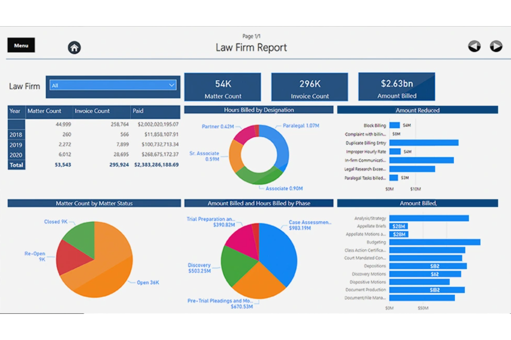The width and height of the screenshot is (511, 340).
Task: Go to the report home page icon
Action: pyautogui.click(x=74, y=48)
